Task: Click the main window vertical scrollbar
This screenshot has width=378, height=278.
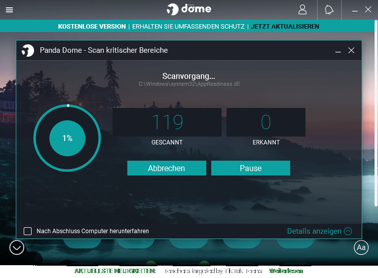Action: click(x=376, y=113)
